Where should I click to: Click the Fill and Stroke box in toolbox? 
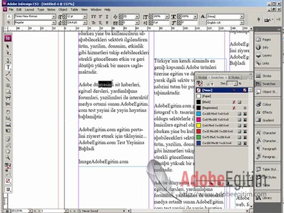pos(8,167)
